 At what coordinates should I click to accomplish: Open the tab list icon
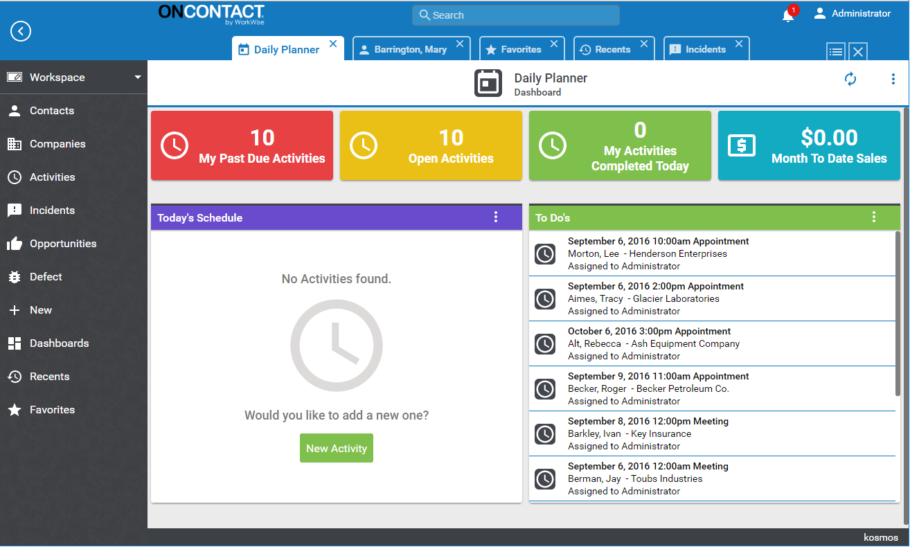(836, 51)
